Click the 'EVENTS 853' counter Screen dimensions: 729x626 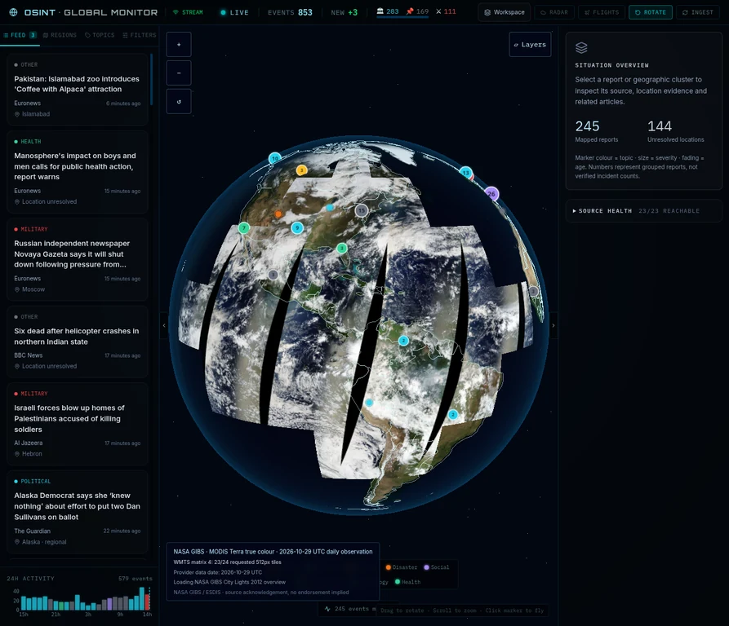click(290, 12)
